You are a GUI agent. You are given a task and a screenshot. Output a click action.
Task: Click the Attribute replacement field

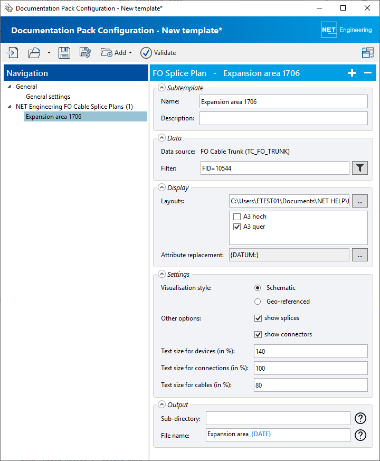289,255
